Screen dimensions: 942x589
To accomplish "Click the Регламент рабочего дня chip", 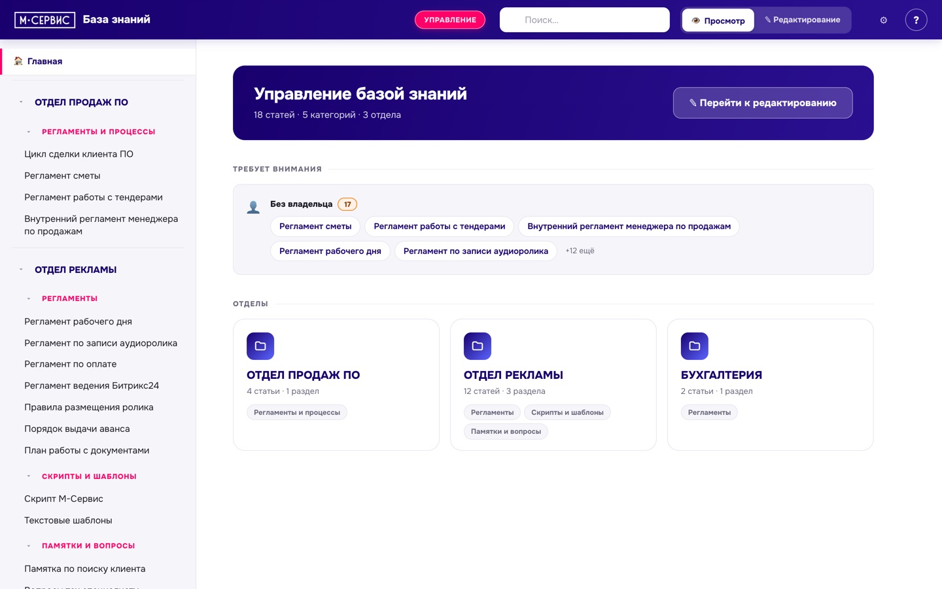I will coord(330,251).
